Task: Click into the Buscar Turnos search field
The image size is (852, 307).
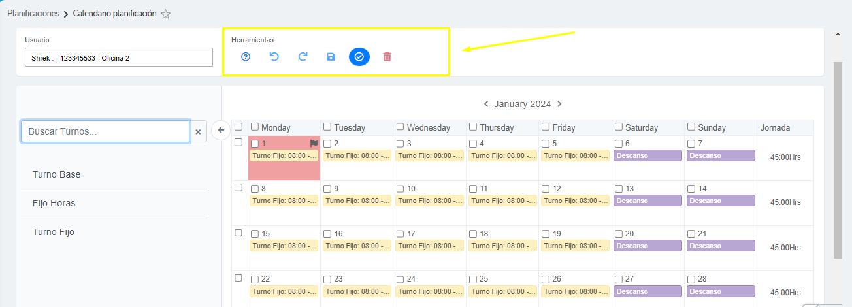Action: 106,131
